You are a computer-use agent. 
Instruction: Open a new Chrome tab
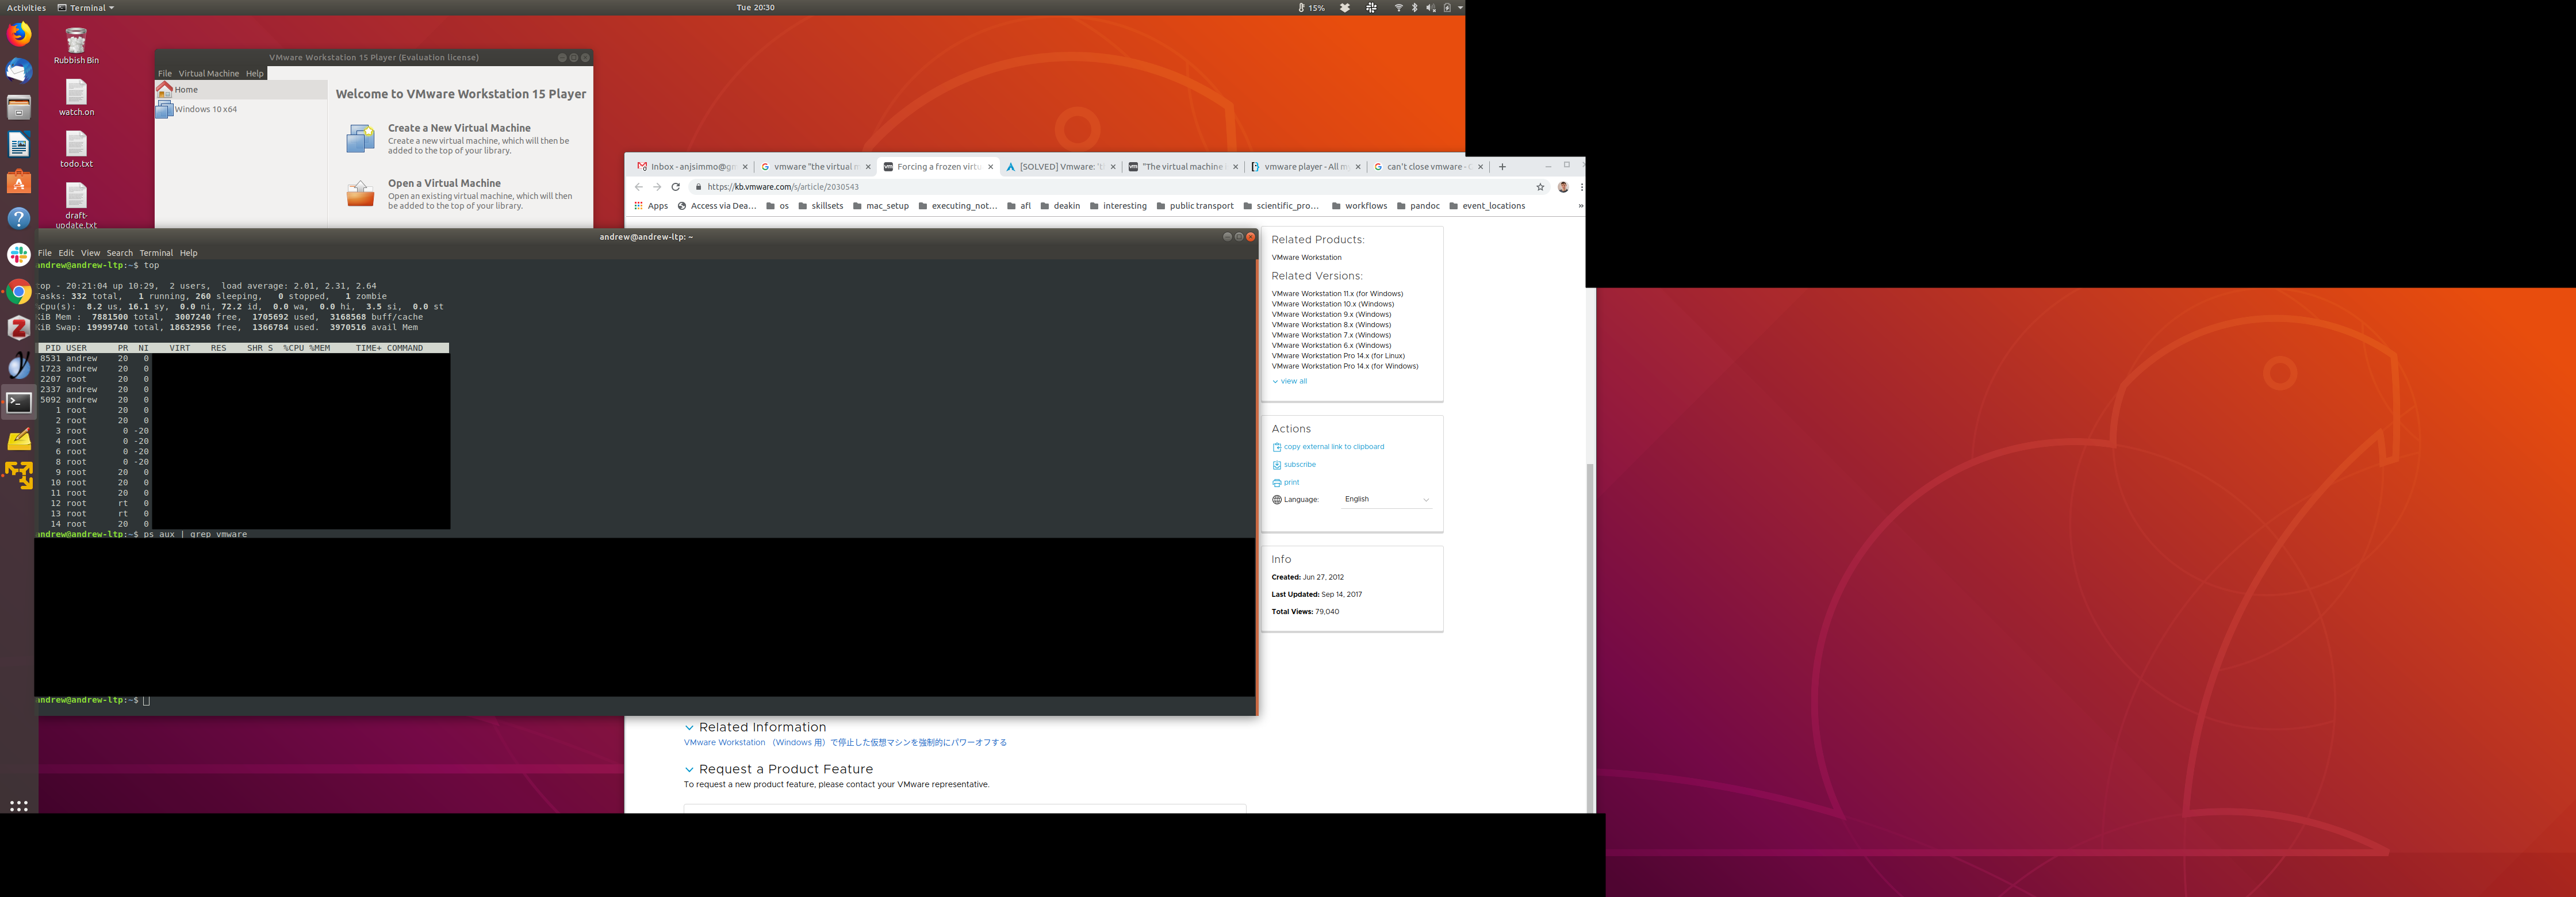pyautogui.click(x=1502, y=167)
